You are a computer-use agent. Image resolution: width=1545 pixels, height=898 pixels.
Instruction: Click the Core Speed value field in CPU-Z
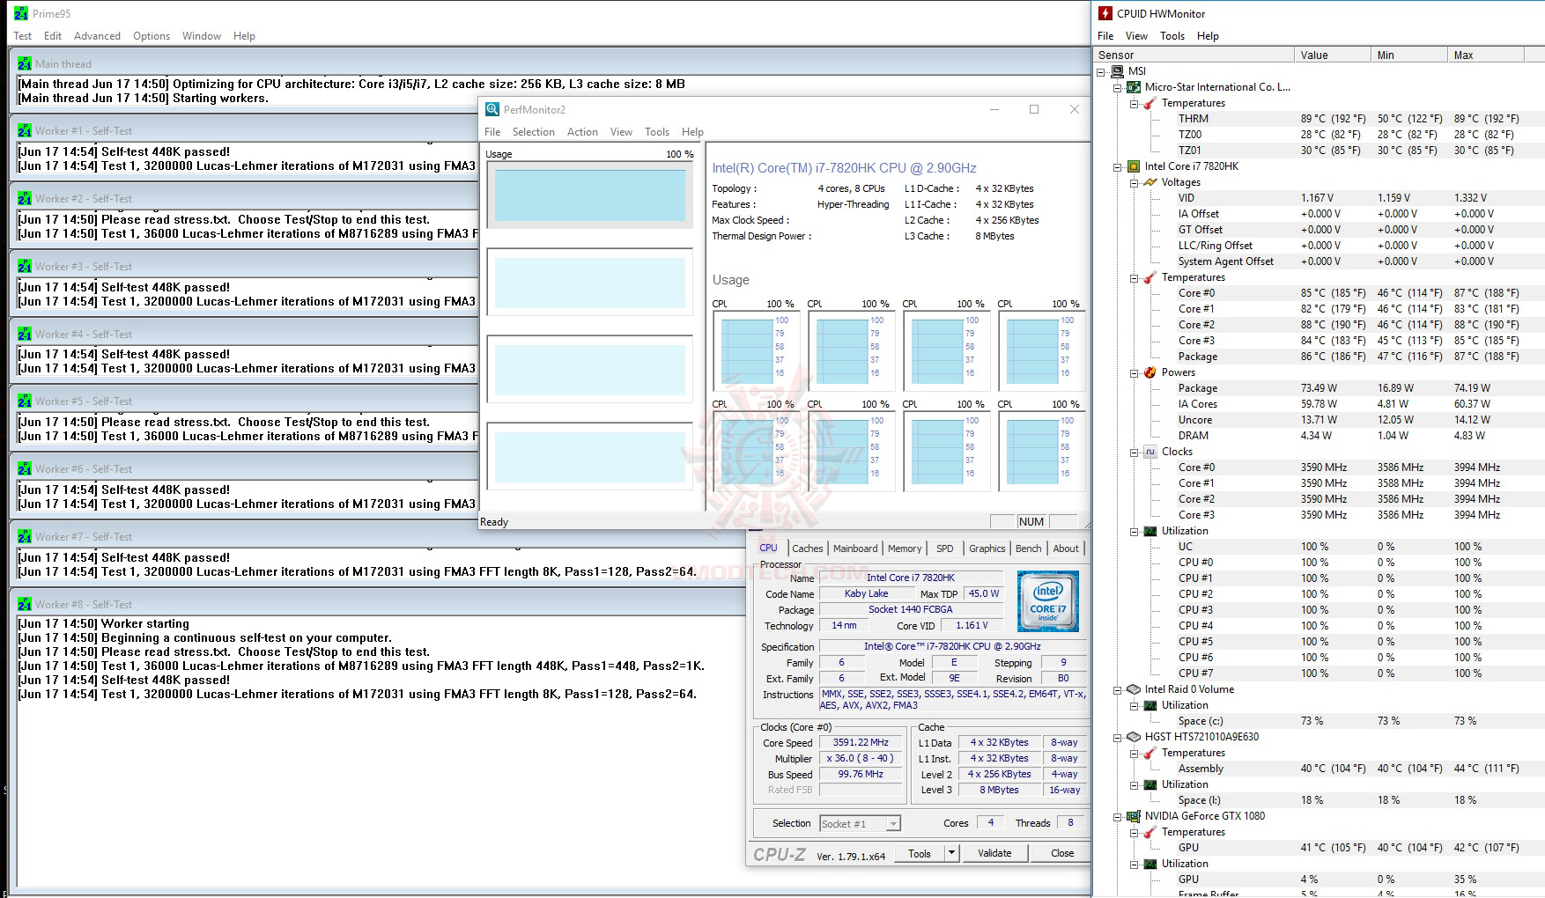pyautogui.click(x=861, y=742)
